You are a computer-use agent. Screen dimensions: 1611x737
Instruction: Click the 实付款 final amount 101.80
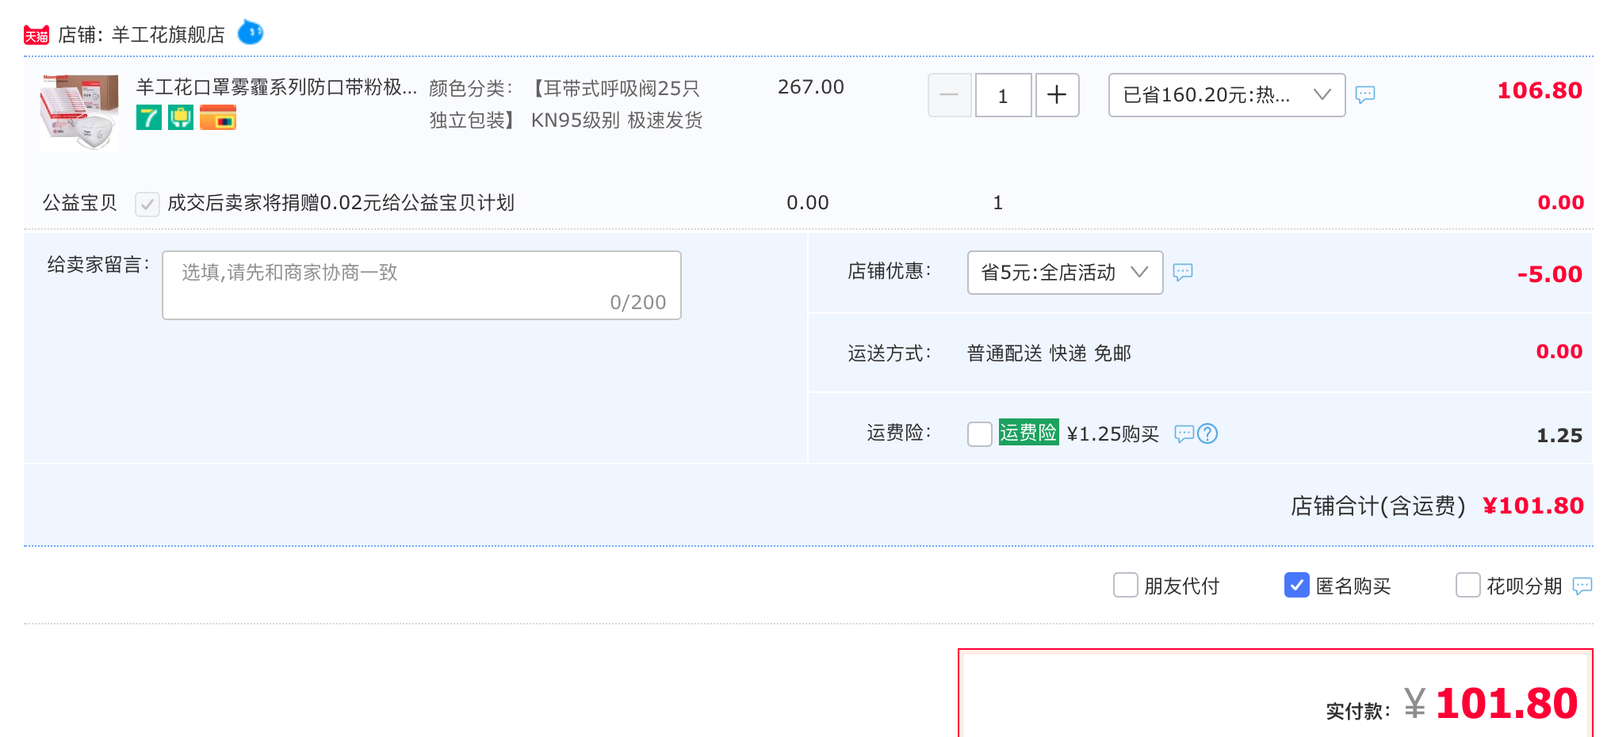pos(1506,704)
